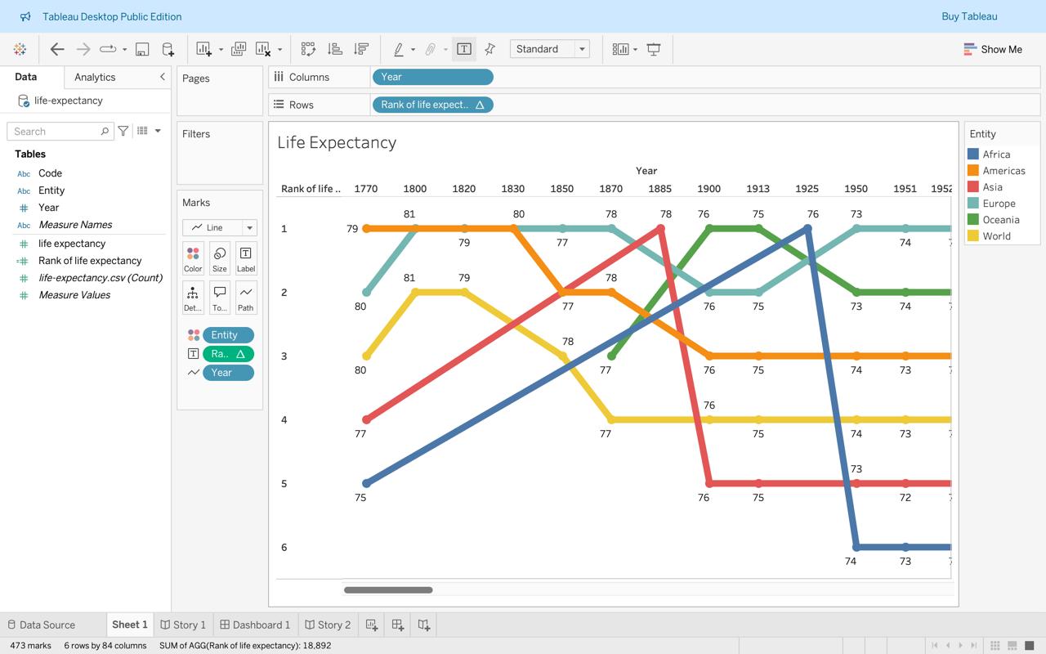Click the Undo back arrow in toolbar
Screen dimensions: 1046x654
[x=57, y=49]
